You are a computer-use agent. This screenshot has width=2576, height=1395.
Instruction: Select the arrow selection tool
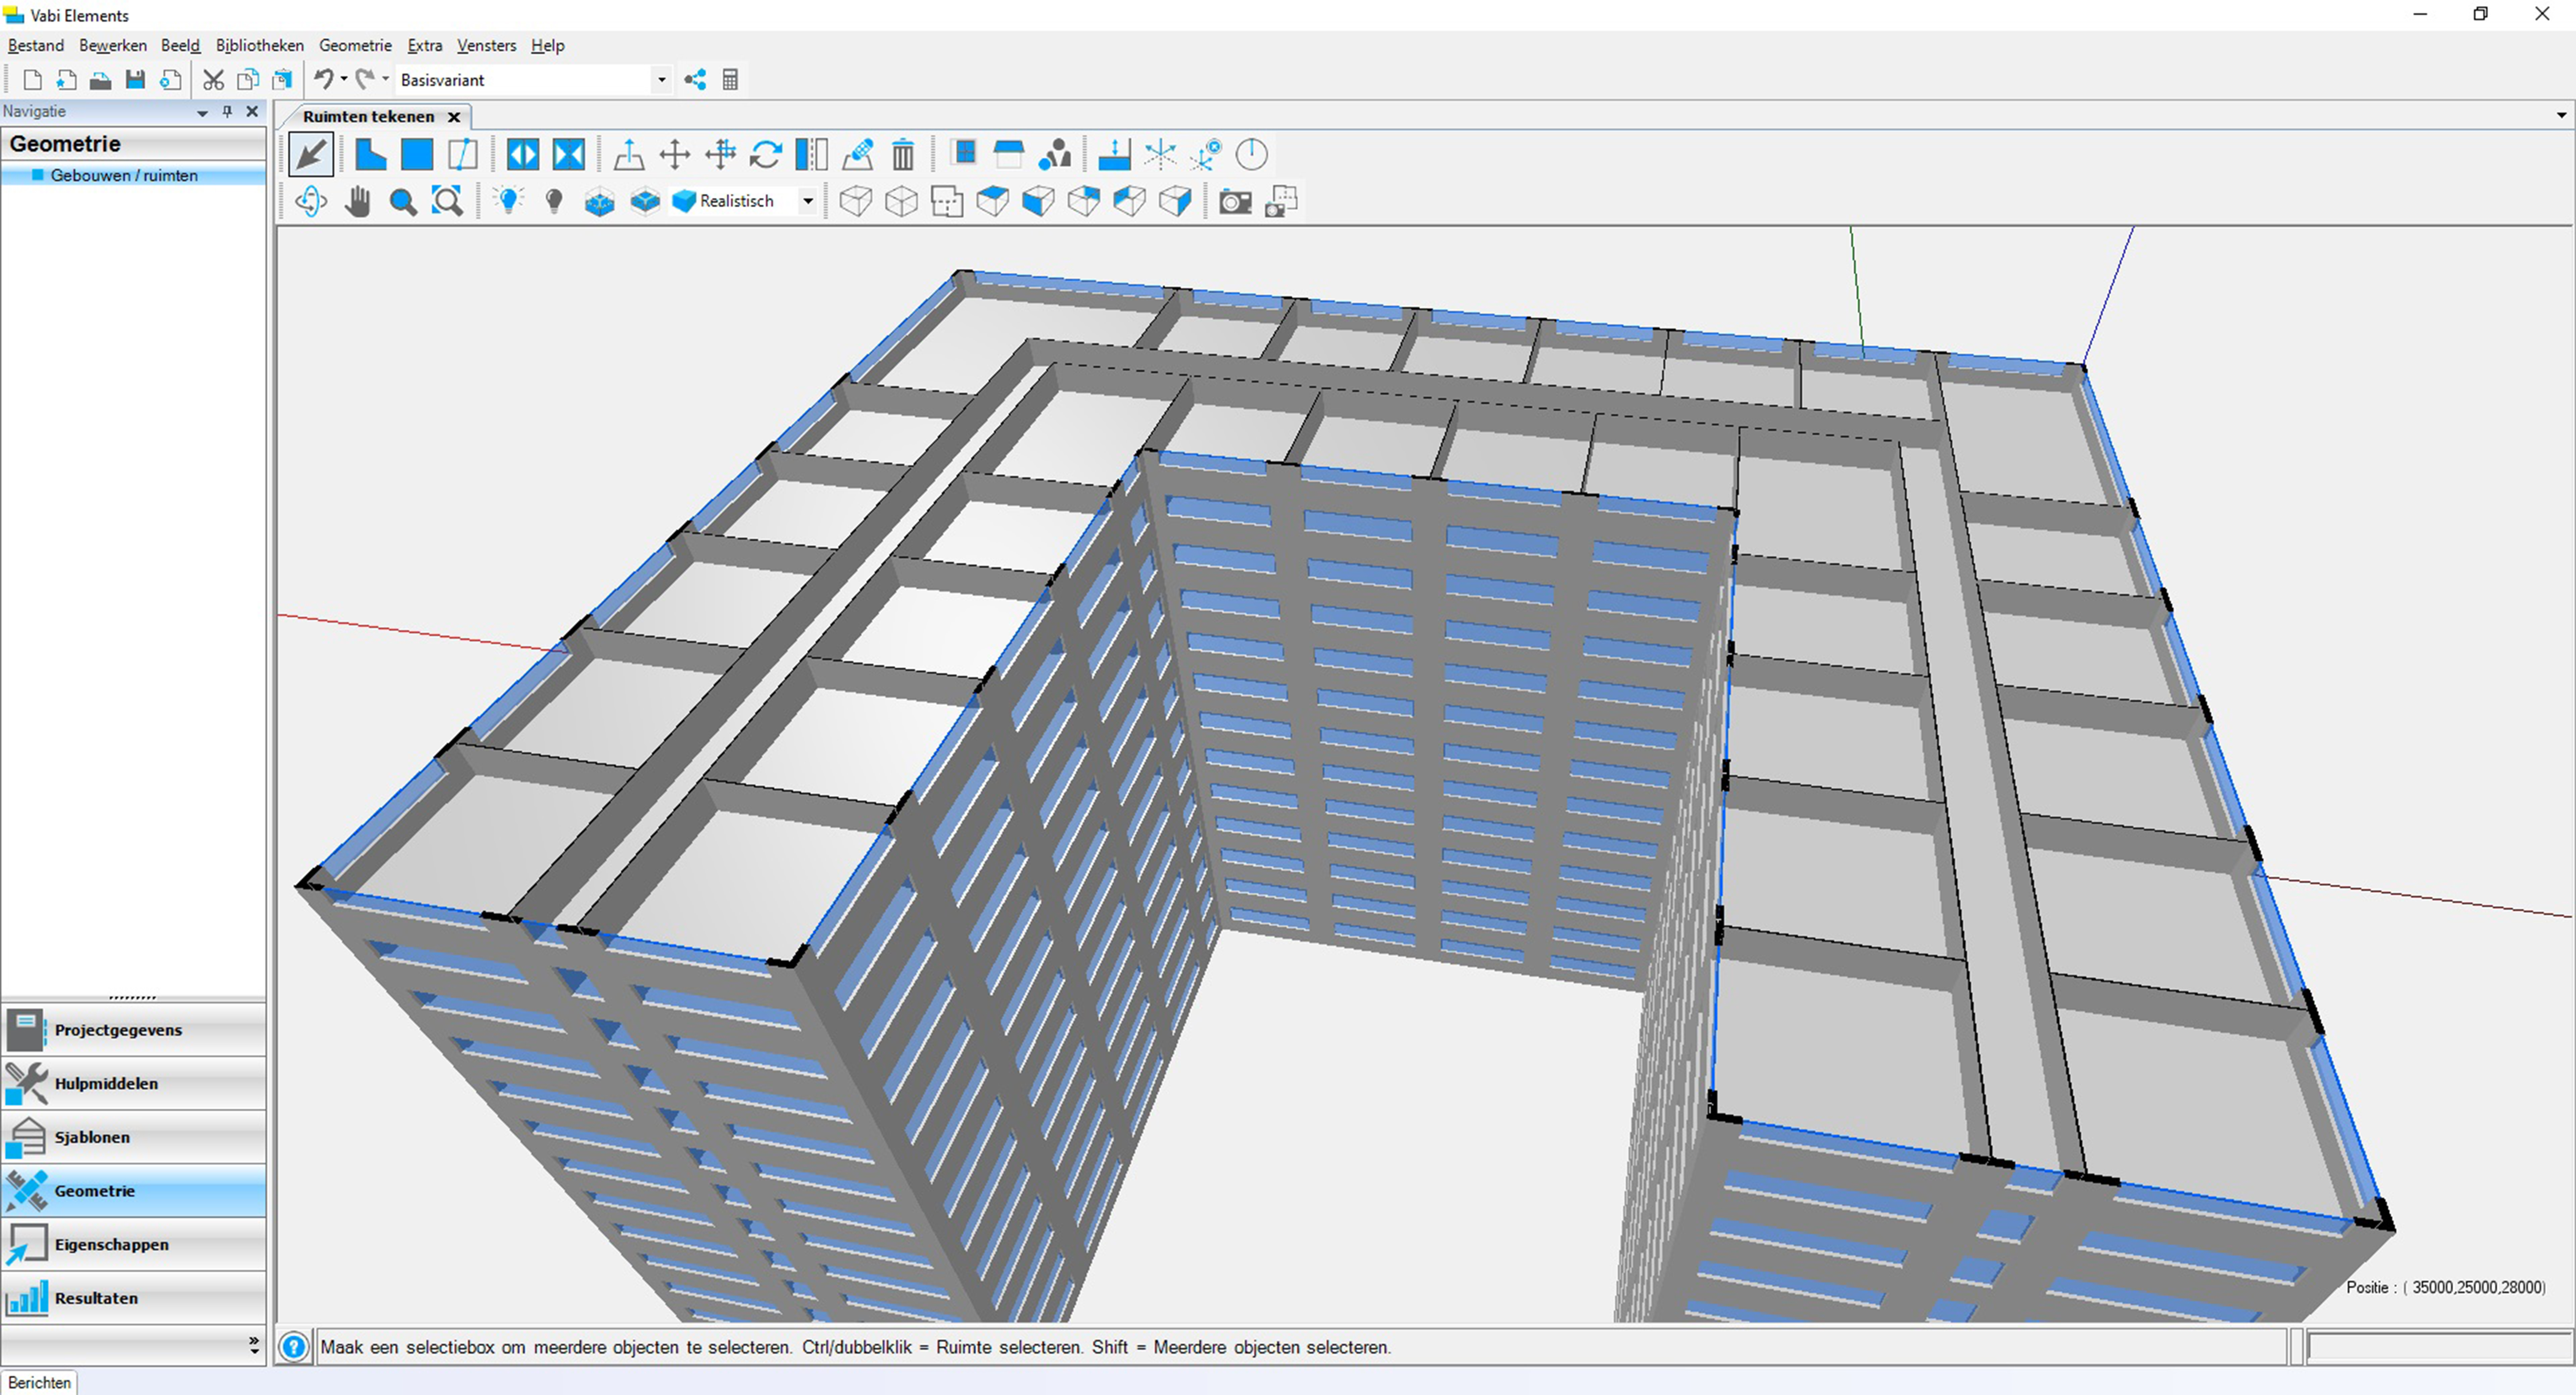[x=311, y=155]
